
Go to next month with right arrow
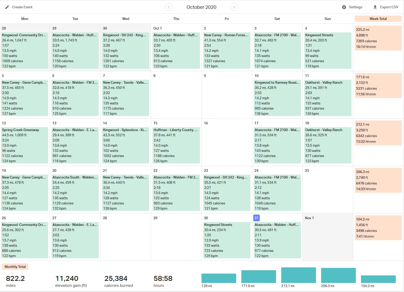coord(234,7)
